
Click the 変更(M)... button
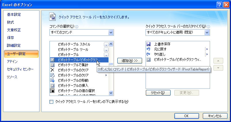coord(187,93)
